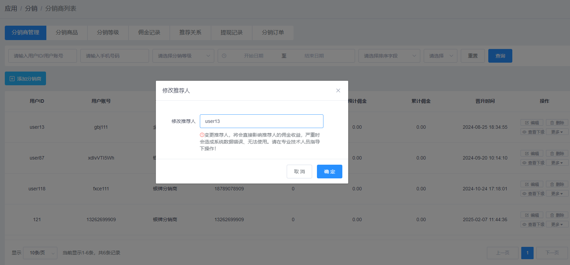This screenshot has height=265, width=570.
Task: Click 确定 button in the dialog
Action: (x=329, y=172)
